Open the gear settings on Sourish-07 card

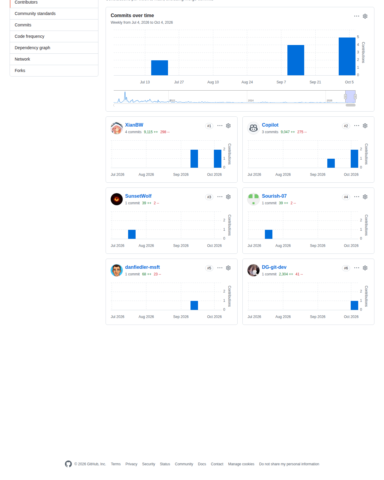coord(365,197)
